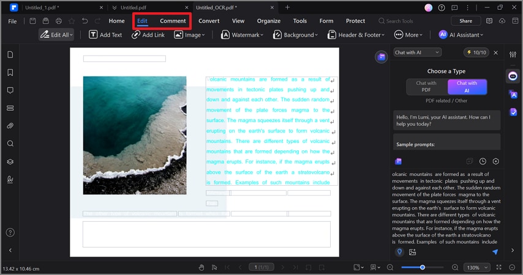Click the zoom slider handle
The height and width of the screenshot is (275, 523).
pos(423,267)
